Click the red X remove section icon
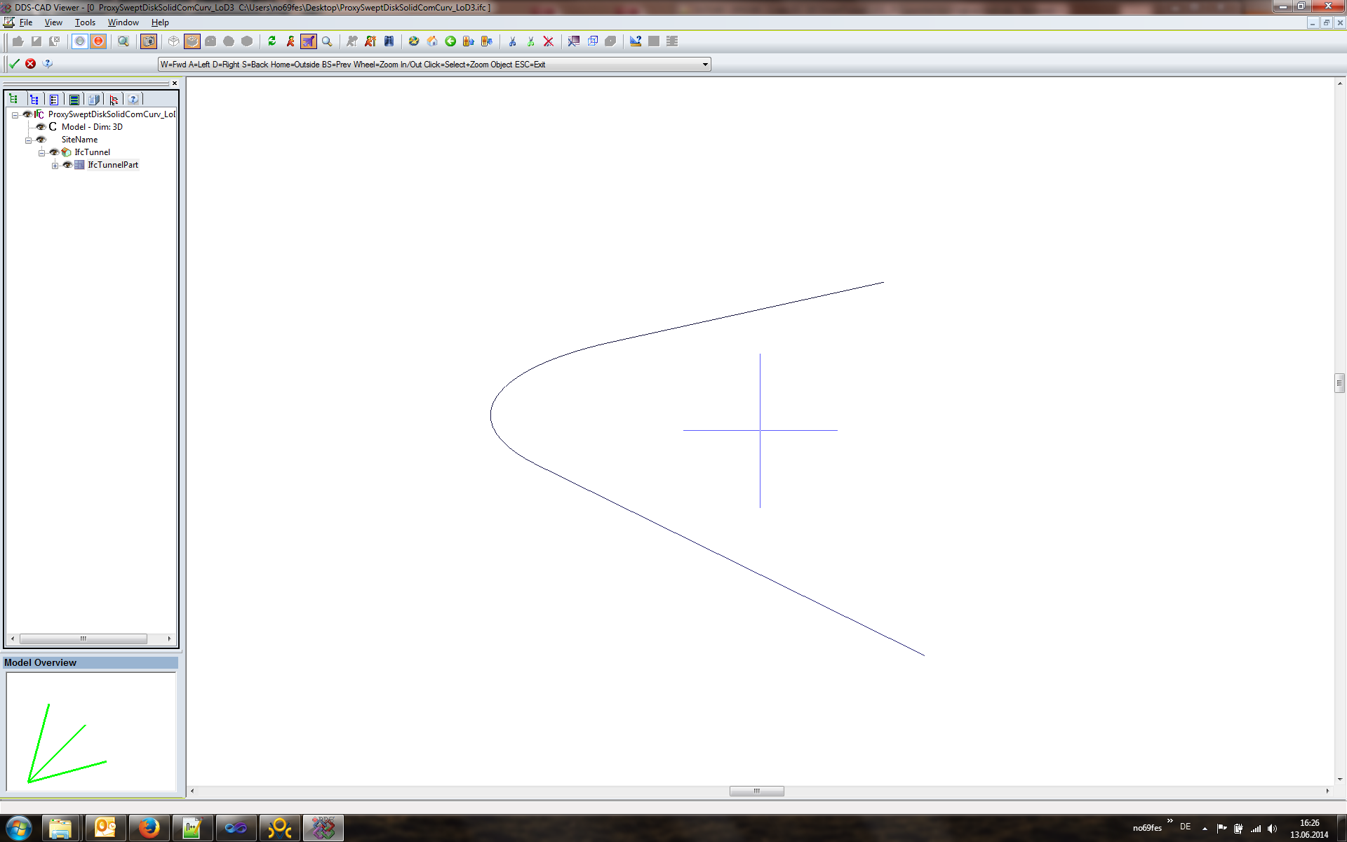This screenshot has width=1347, height=842. [549, 41]
